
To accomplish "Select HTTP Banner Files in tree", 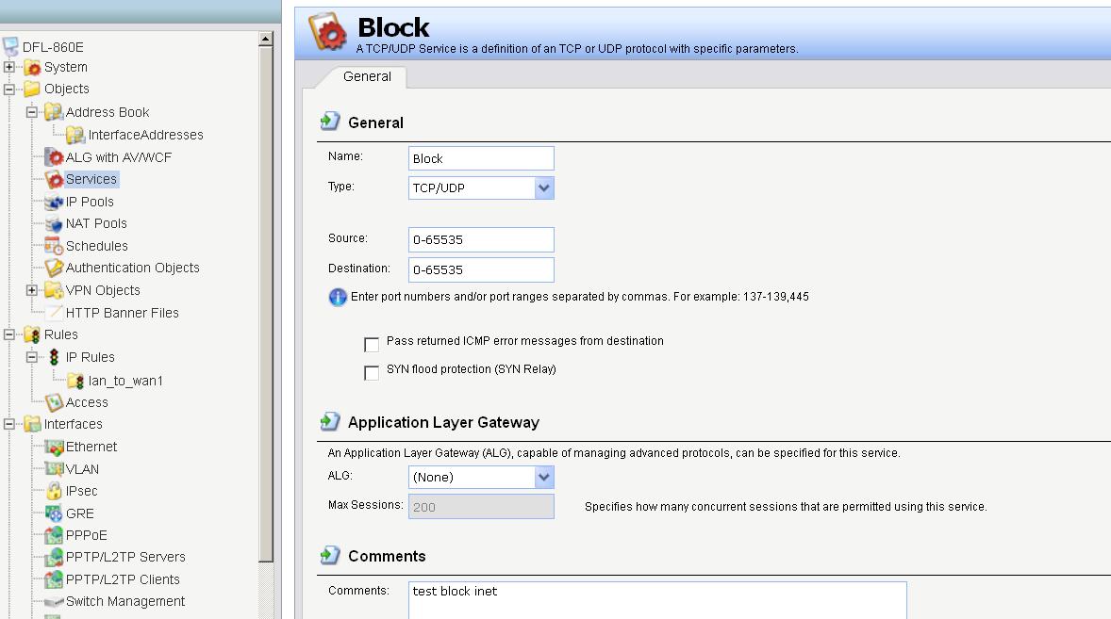I will coord(122,313).
